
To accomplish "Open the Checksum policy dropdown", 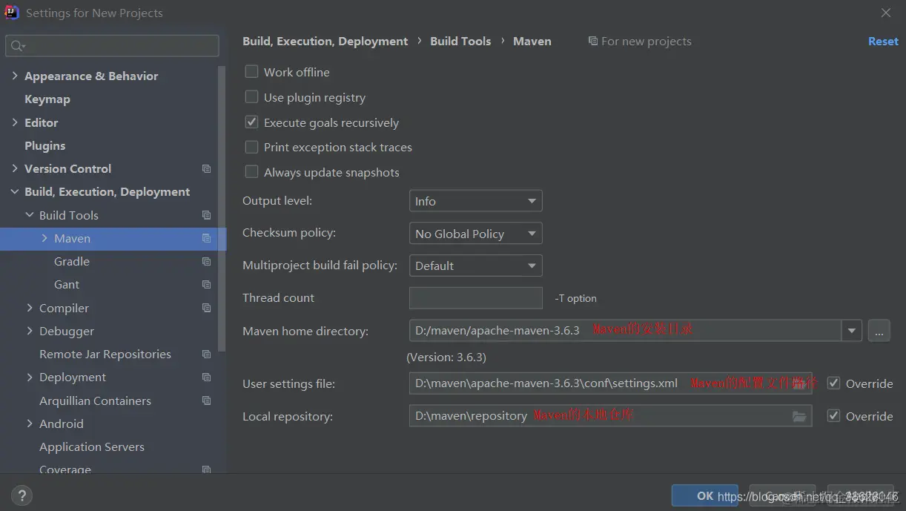I will [475, 234].
